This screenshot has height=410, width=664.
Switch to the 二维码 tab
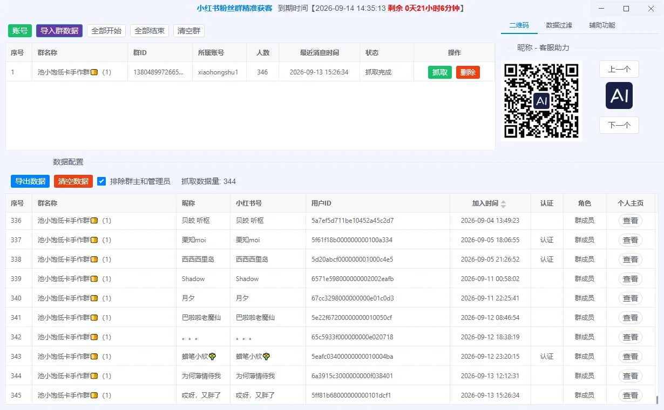tap(519, 25)
